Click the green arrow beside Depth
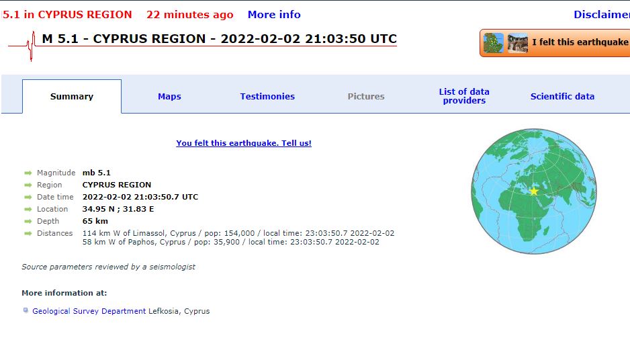The width and height of the screenshot is (630, 346). click(x=28, y=221)
